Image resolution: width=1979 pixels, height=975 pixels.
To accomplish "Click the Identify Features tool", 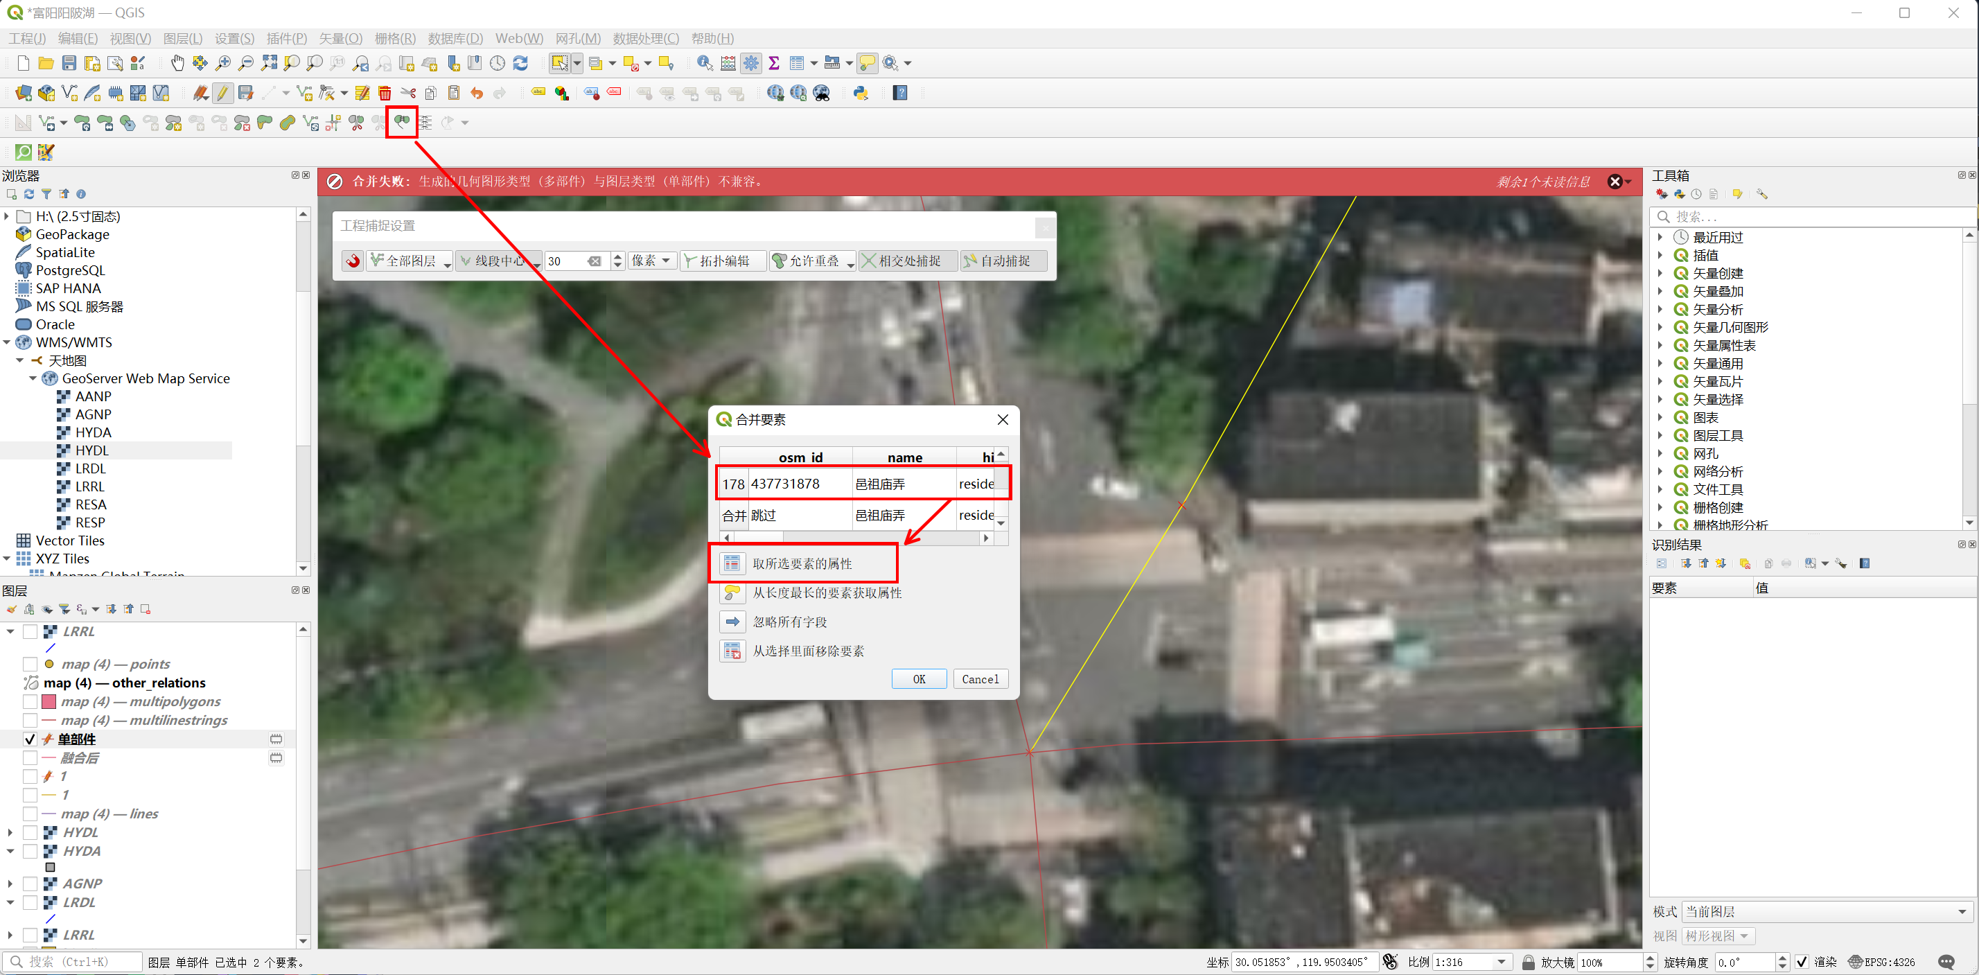I will click(x=704, y=63).
